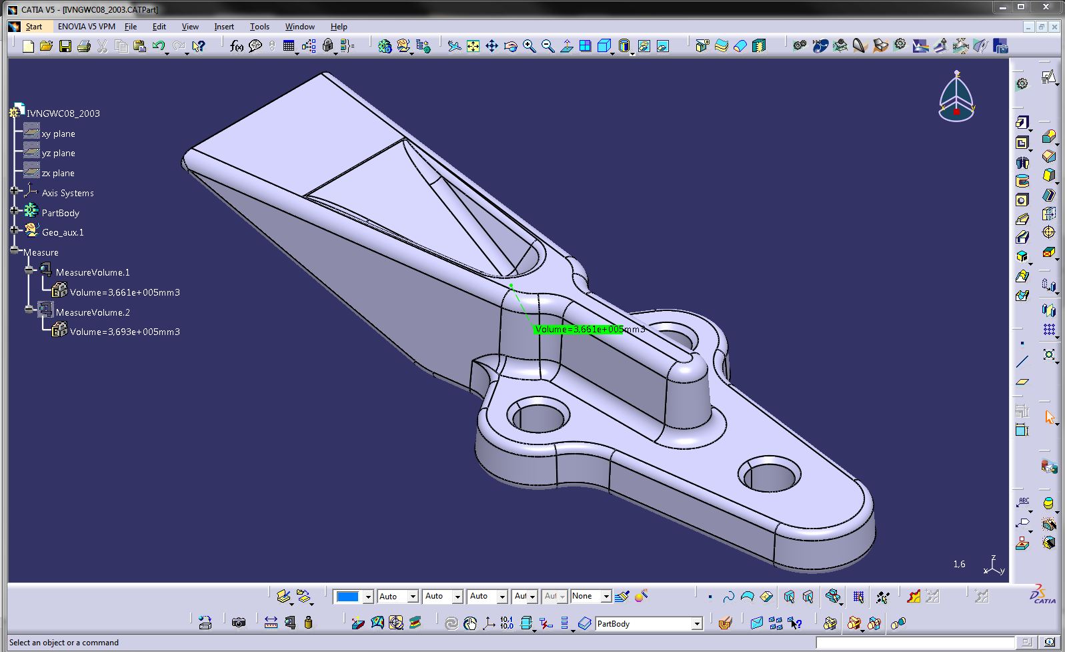This screenshot has width=1065, height=652.
Task: Click the Zoom Out magnifier
Action: [548, 46]
